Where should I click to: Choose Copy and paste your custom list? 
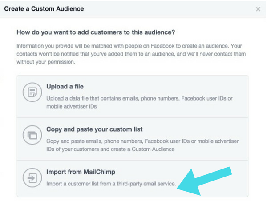pos(94,129)
